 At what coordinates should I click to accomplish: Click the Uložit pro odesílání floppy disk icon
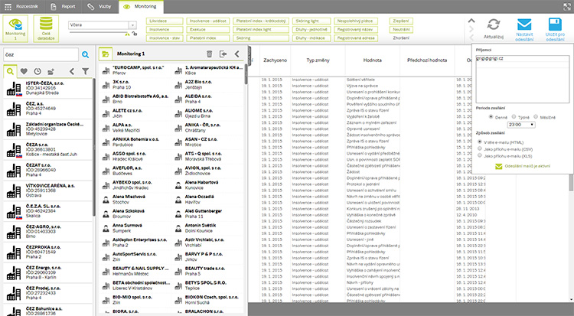point(555,24)
